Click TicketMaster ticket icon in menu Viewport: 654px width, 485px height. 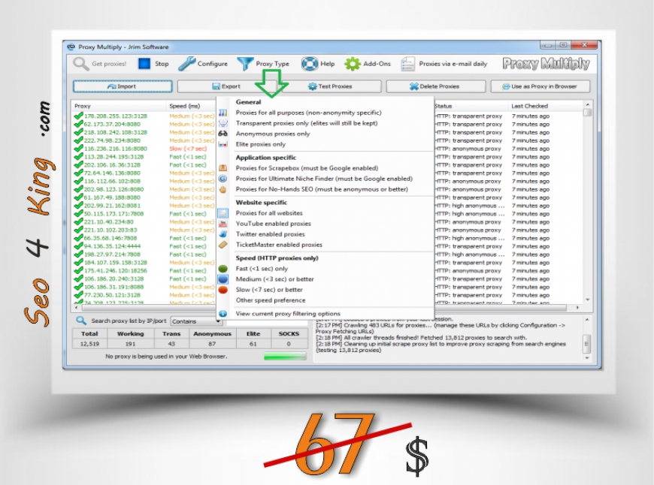click(x=223, y=245)
